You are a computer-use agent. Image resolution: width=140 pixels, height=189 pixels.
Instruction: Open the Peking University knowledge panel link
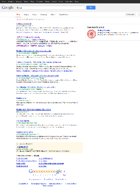[104, 30]
